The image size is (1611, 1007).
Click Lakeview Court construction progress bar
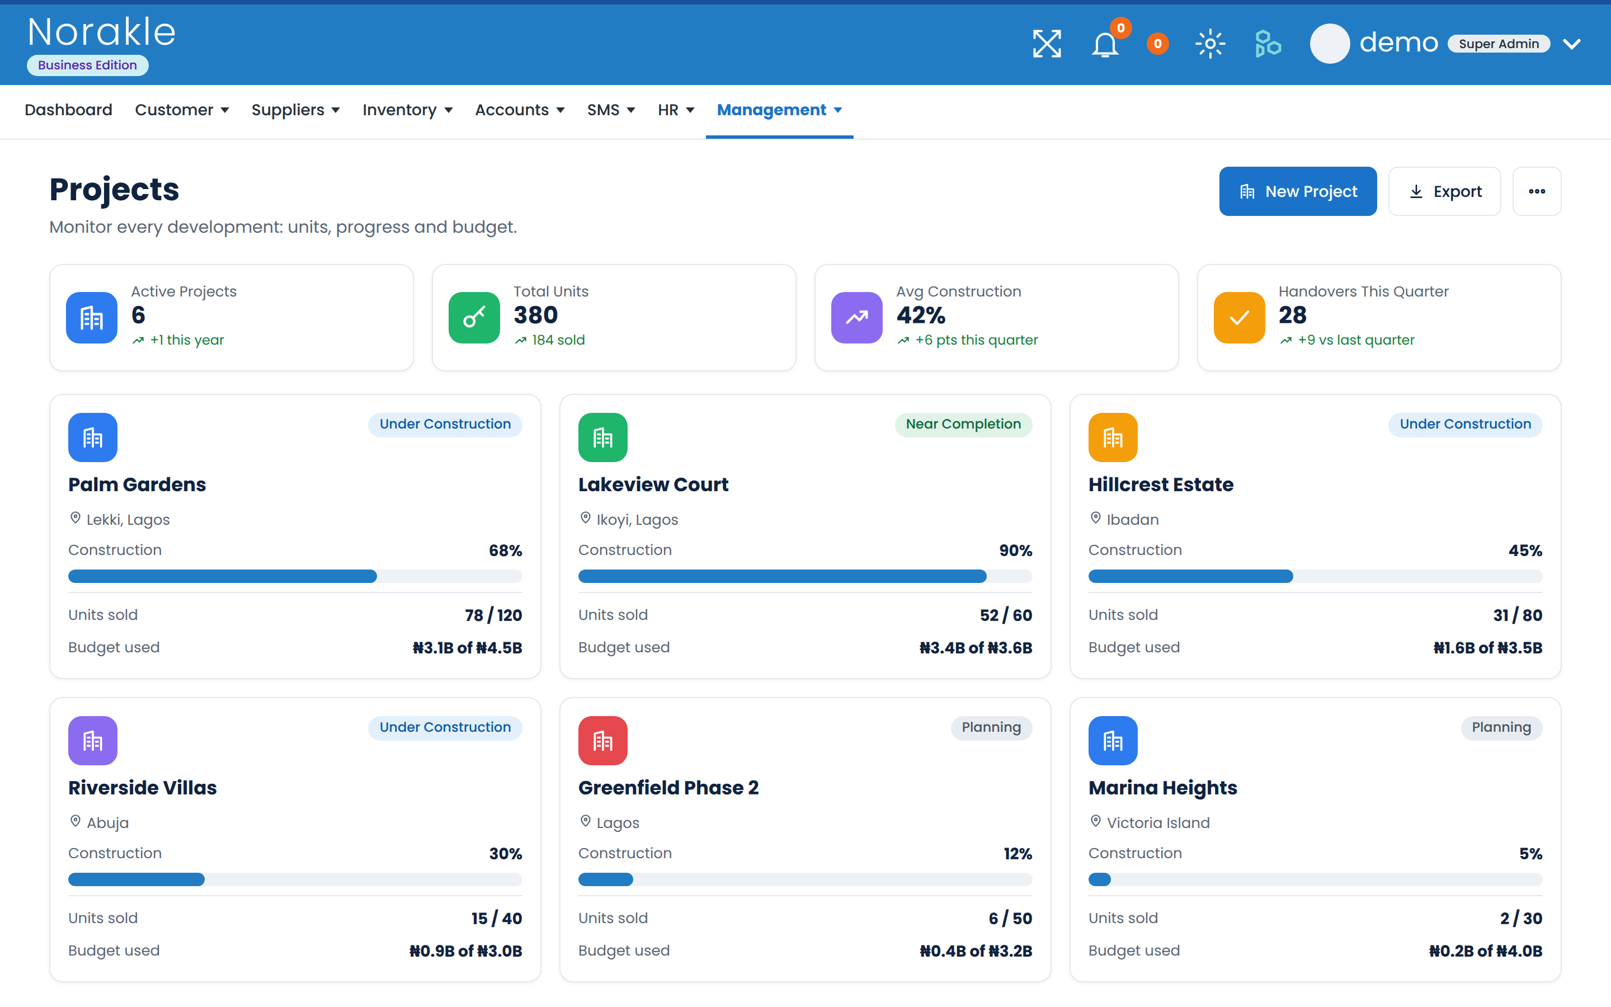click(x=805, y=576)
